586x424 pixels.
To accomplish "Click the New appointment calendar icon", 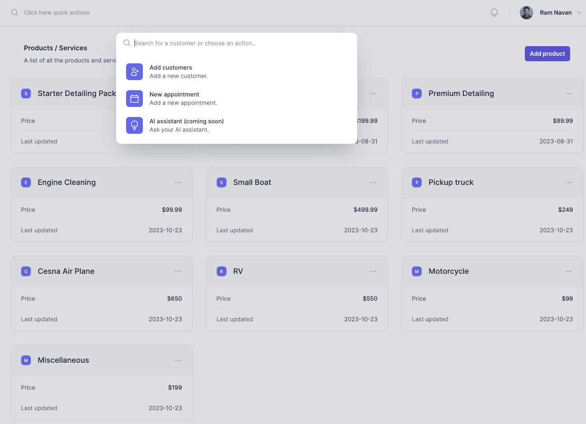I will 134,99.
